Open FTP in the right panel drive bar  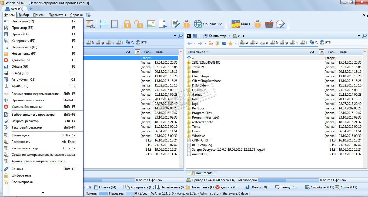click(x=325, y=43)
